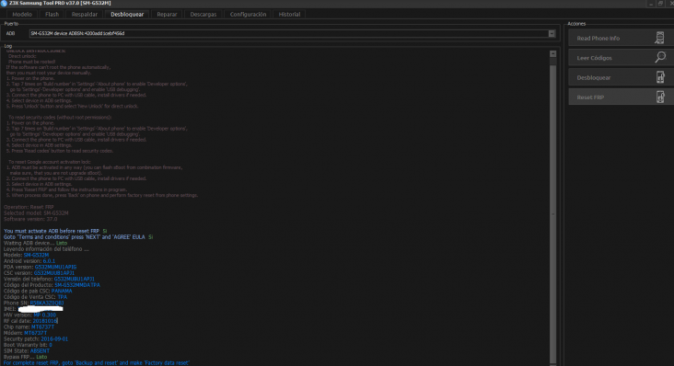Click the phone icon on Reset FRP

660,97
